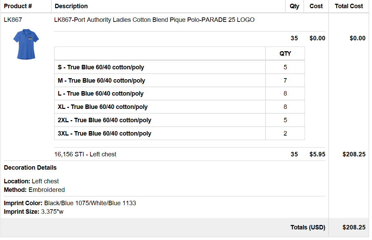
Task: Click the 16,156 STI - Left chest line
Action: [x=85, y=154]
